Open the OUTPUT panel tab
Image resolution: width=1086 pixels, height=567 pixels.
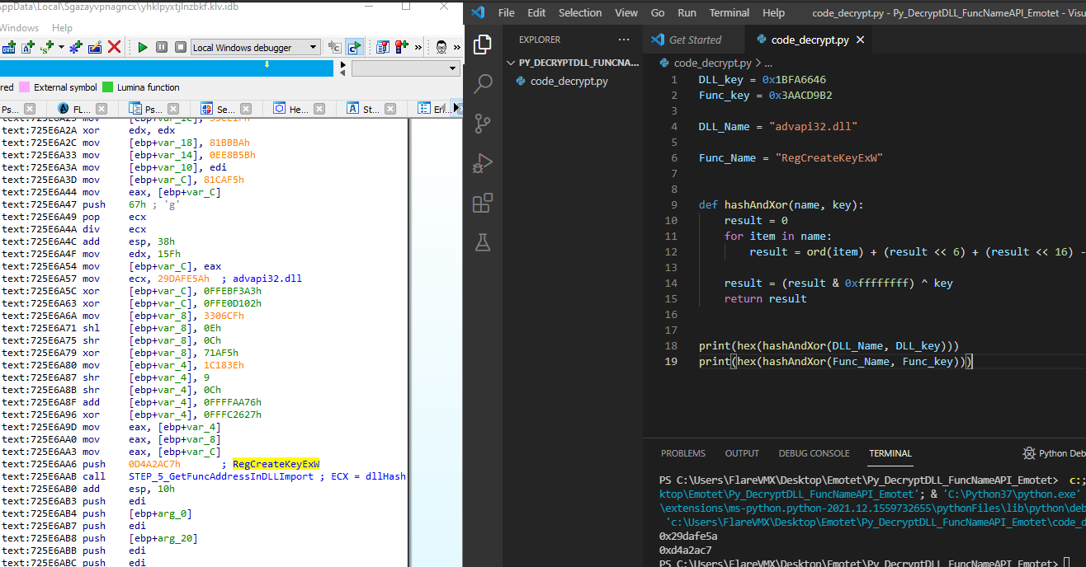(x=742, y=453)
